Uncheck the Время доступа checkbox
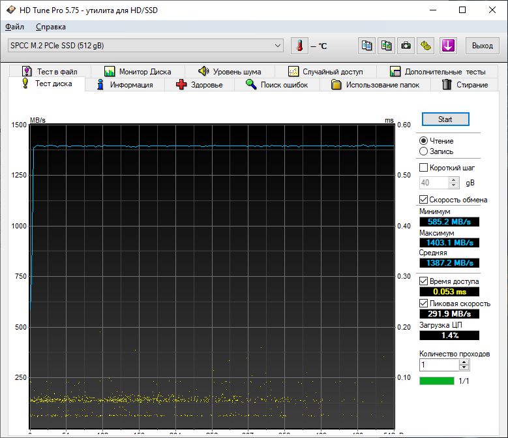The width and height of the screenshot is (508, 438). click(424, 281)
